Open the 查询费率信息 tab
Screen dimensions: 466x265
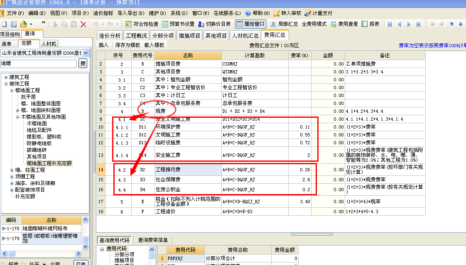153,240
